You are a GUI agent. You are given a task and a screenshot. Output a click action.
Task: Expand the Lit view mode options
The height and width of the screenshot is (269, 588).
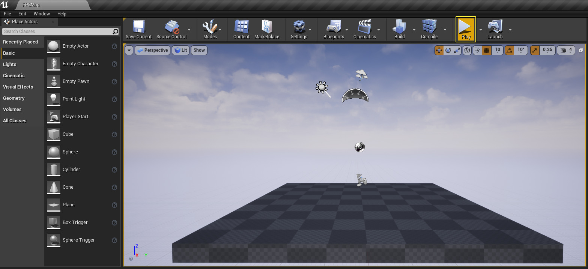pyautogui.click(x=180, y=50)
